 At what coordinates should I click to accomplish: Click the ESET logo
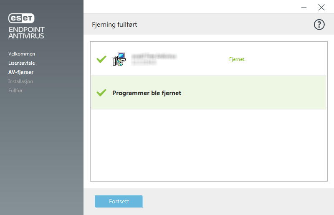tap(21, 18)
